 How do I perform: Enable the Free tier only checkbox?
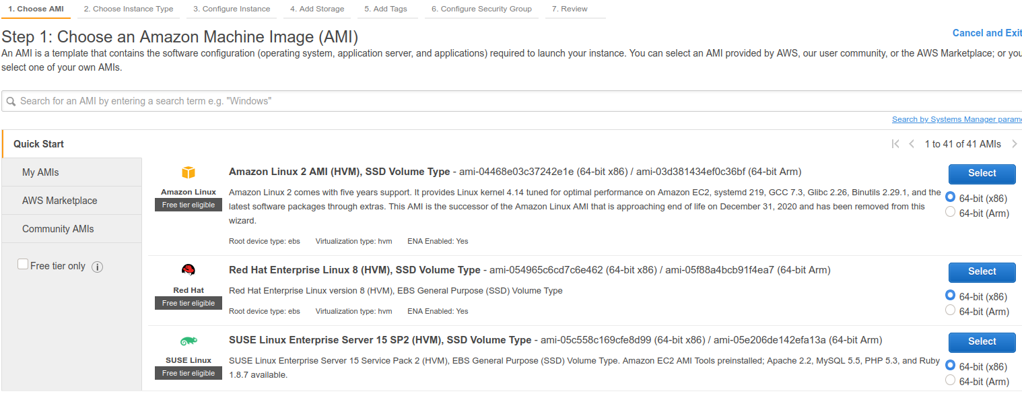pyautogui.click(x=23, y=265)
